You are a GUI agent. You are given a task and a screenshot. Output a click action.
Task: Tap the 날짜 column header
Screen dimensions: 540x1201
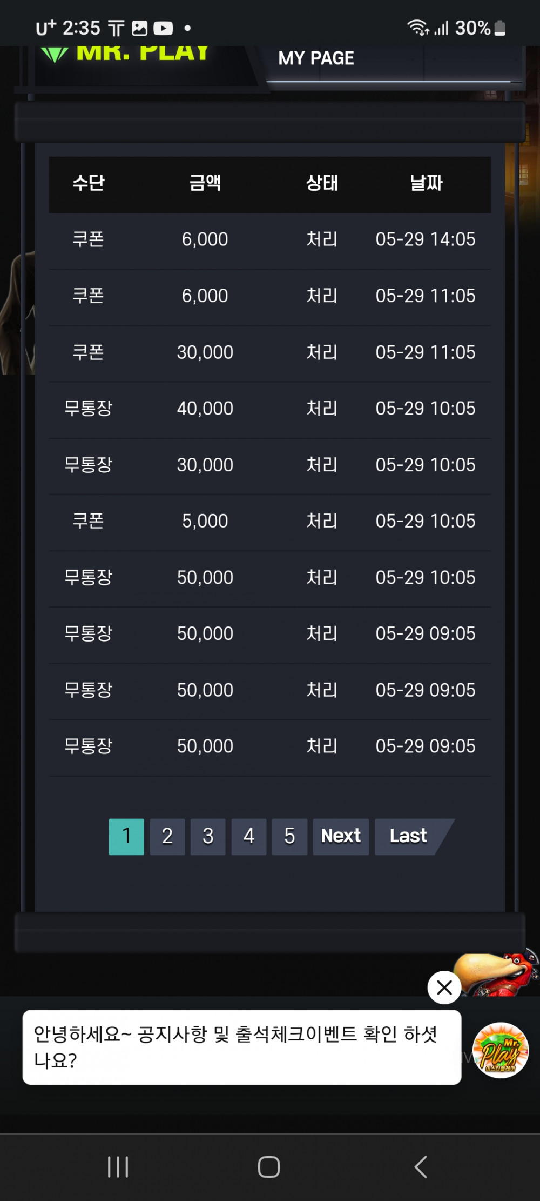(426, 183)
